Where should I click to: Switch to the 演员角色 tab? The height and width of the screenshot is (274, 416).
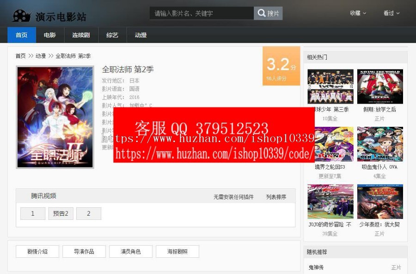(131, 251)
